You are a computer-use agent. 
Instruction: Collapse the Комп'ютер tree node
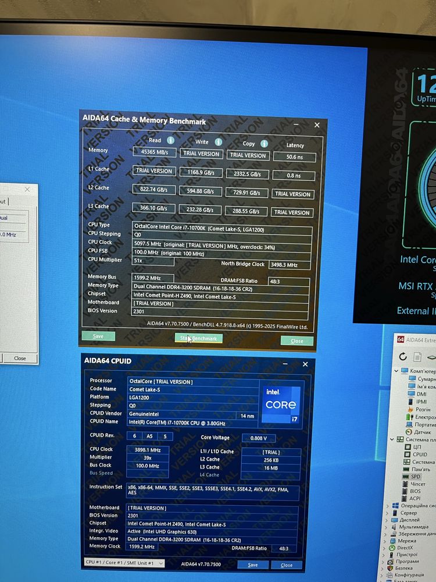[x=396, y=371]
